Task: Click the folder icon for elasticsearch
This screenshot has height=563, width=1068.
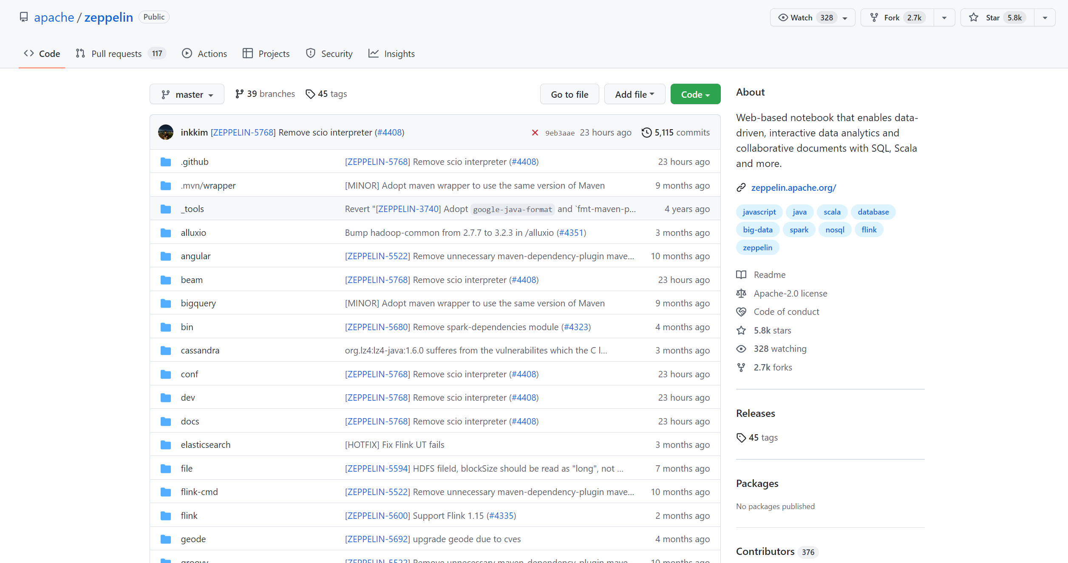Action: [166, 445]
